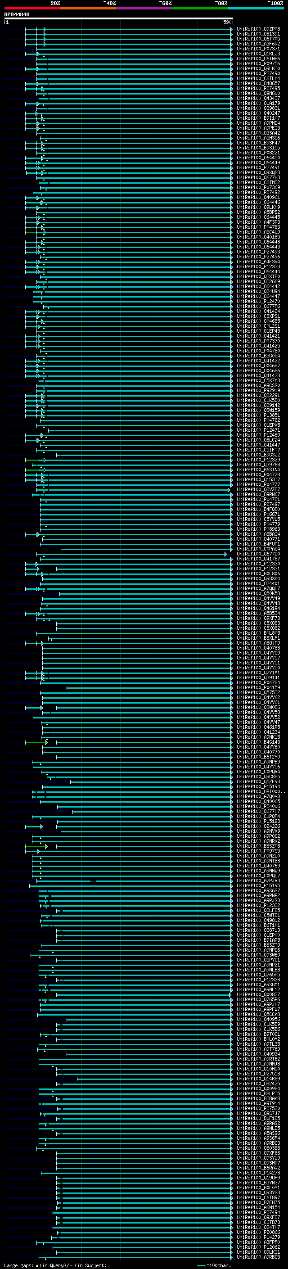This screenshot has width=288, height=1269.
Task: Select hit UniRef100_C6TNE6
Action: tap(258, 59)
